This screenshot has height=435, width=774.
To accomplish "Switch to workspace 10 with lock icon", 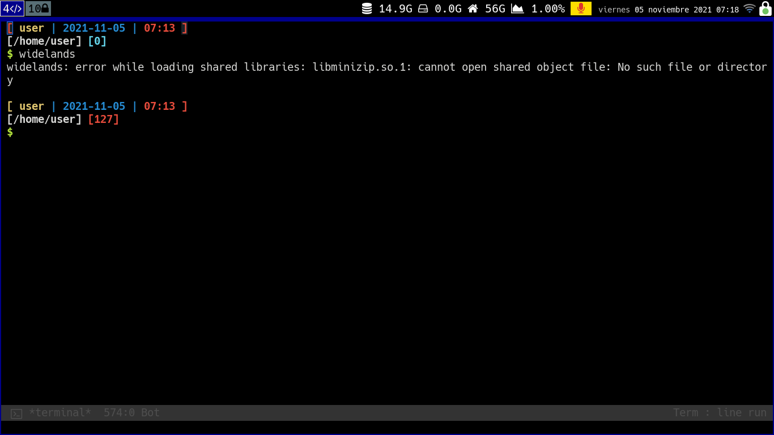I will point(39,8).
